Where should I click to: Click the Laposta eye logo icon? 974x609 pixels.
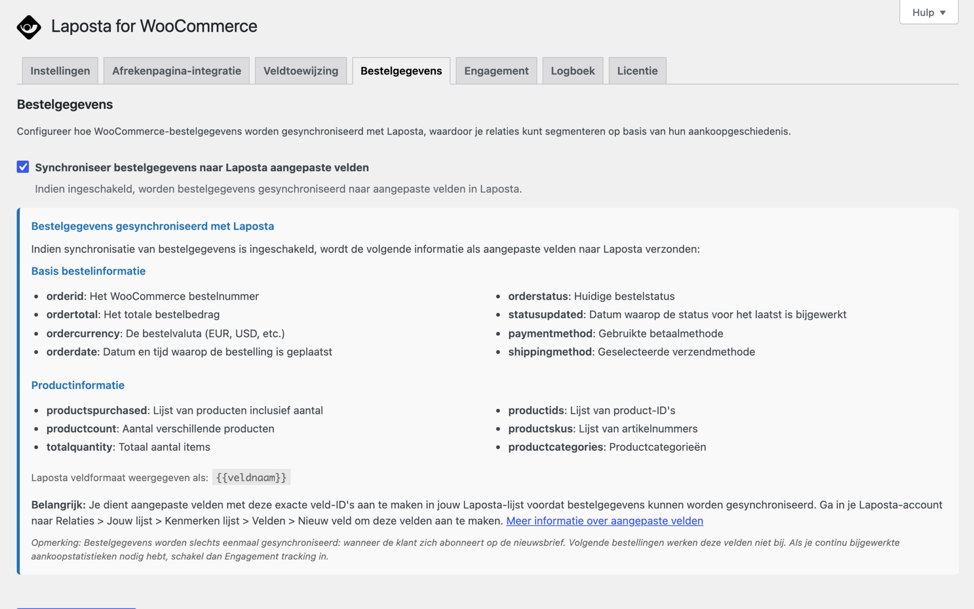tap(29, 27)
